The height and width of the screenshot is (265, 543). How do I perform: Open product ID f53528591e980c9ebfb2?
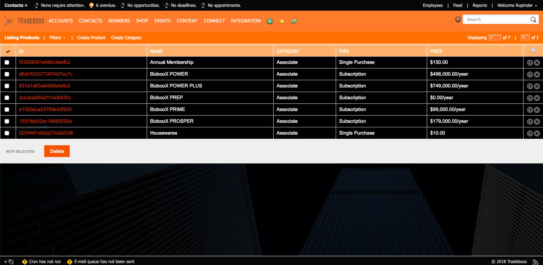(45, 62)
